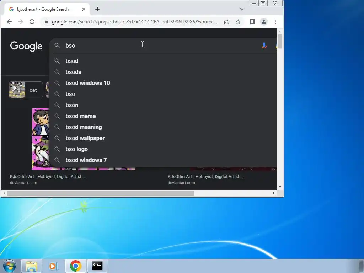
Task: Click the vertical scrollbar up arrow
Action: click(x=280, y=32)
